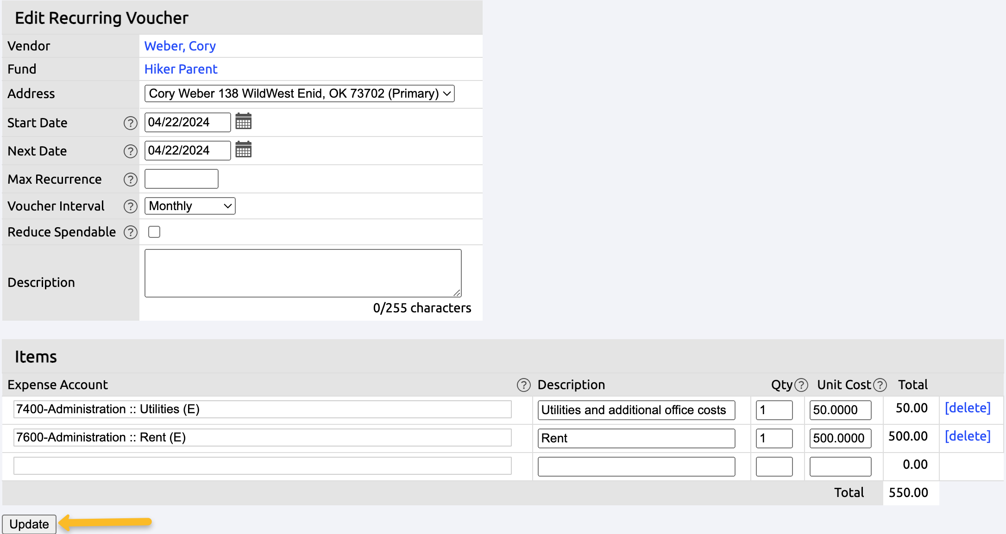Open the Next Date calendar picker
The image size is (1006, 534).
click(x=243, y=150)
